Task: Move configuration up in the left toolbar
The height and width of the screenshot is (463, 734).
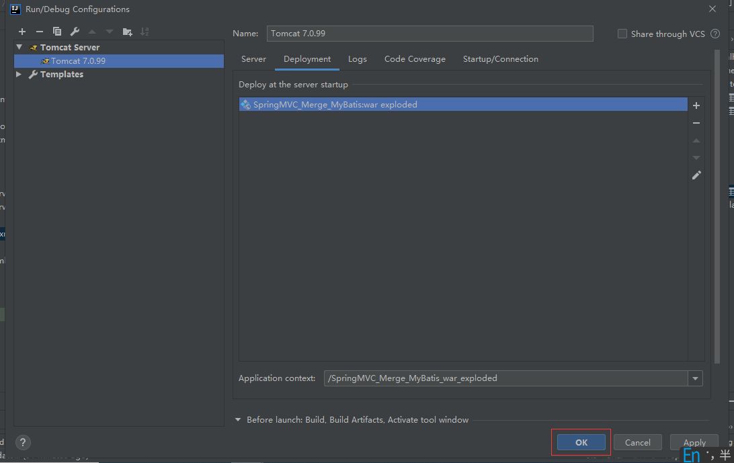Action: coord(92,32)
